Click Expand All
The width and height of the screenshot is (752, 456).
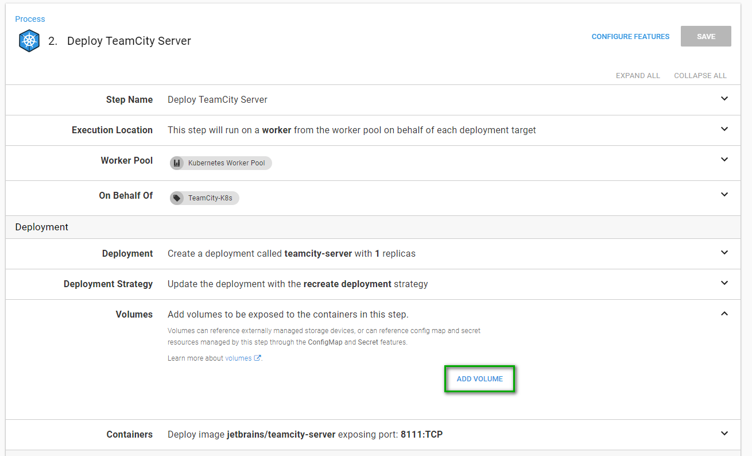[638, 76]
